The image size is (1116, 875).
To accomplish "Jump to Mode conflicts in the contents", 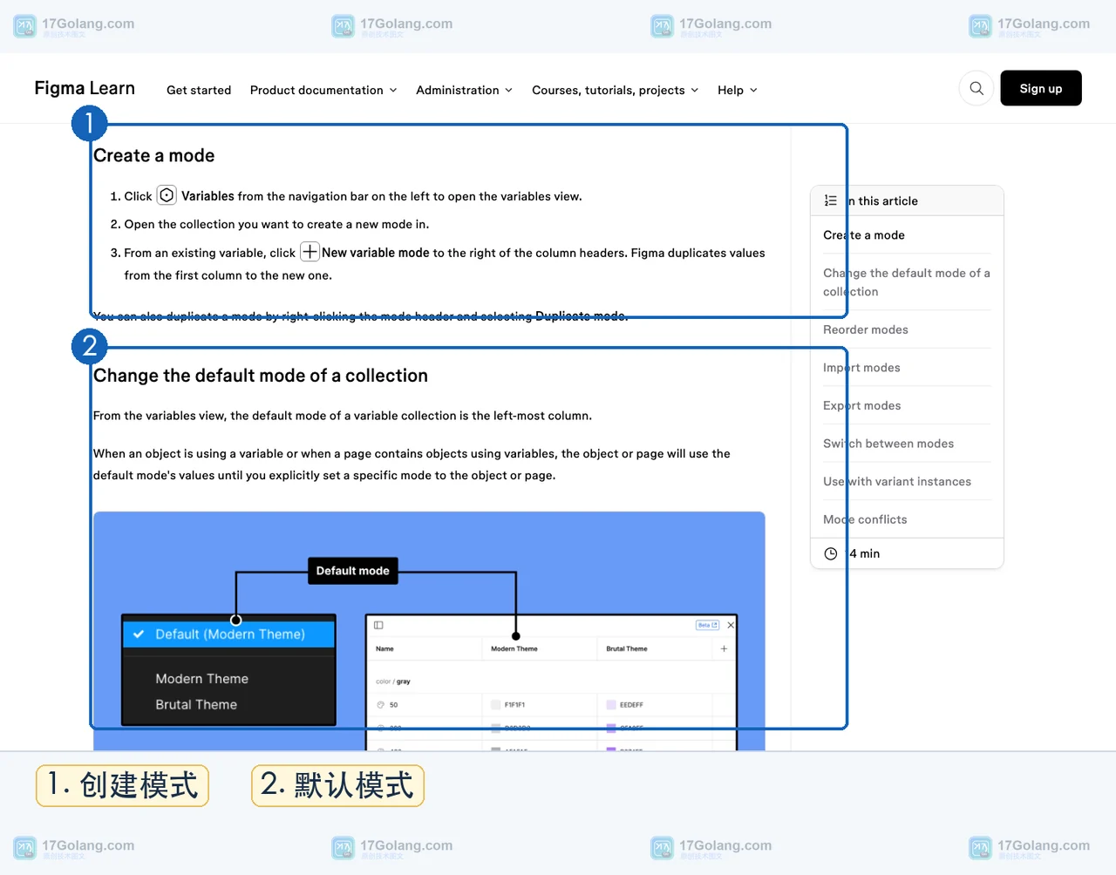I will (x=865, y=519).
